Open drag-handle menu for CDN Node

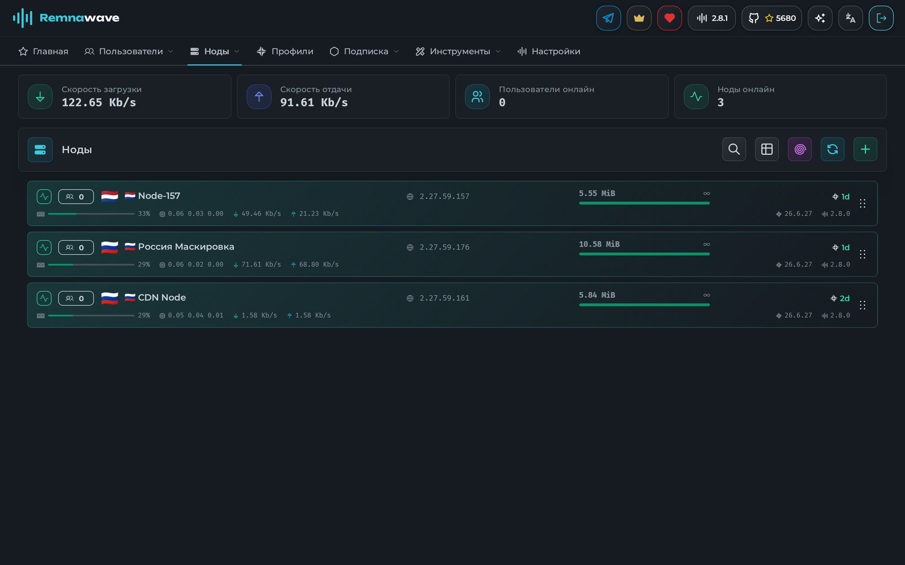point(862,305)
